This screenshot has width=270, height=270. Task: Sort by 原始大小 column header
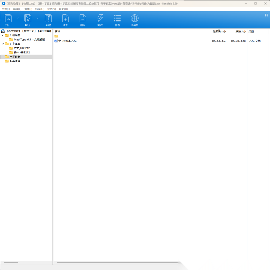tap(240, 31)
